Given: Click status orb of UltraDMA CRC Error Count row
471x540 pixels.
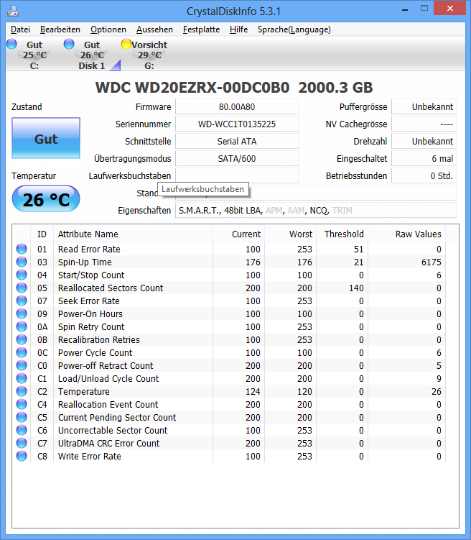Looking at the screenshot, I should click(22, 443).
